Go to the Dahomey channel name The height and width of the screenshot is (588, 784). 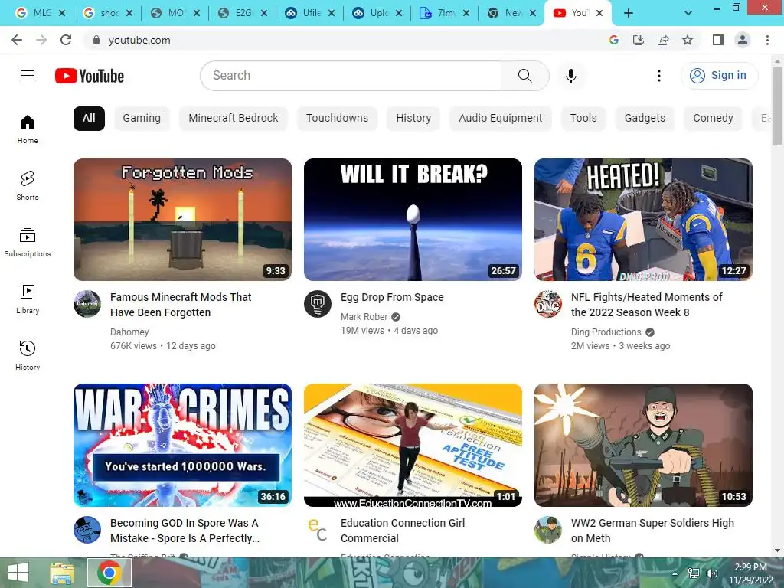point(129,332)
